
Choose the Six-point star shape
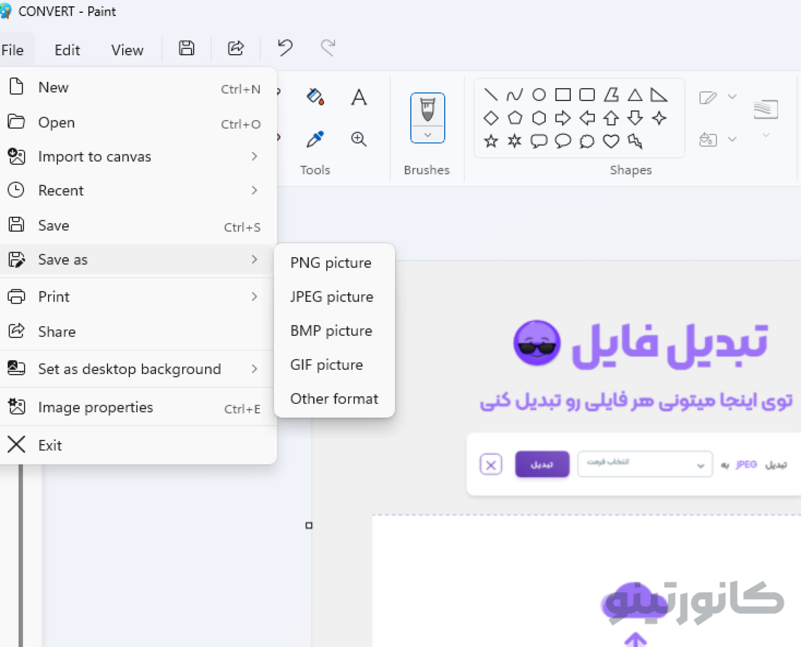point(515,141)
